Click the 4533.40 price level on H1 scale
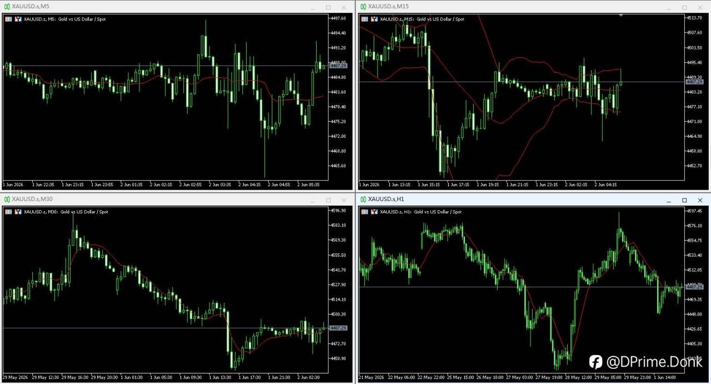Screen dimensions: 711x384 [694, 255]
